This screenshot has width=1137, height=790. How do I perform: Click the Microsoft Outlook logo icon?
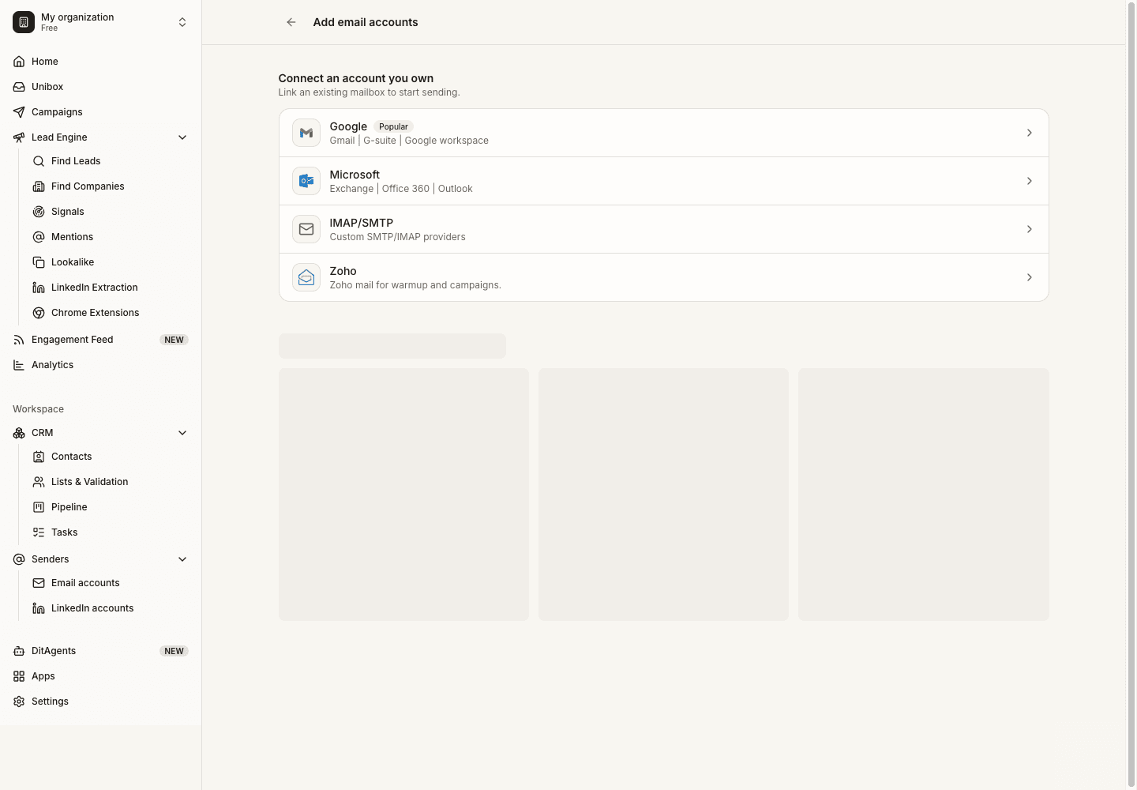pyautogui.click(x=306, y=181)
